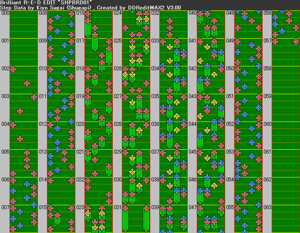Click the yellow down arrow in measure 044
Image resolution: width=300 pixels, height=233 pixels.
[x=207, y=130]
